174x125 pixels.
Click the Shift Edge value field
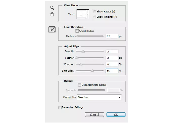pyautogui.click(x=112, y=71)
